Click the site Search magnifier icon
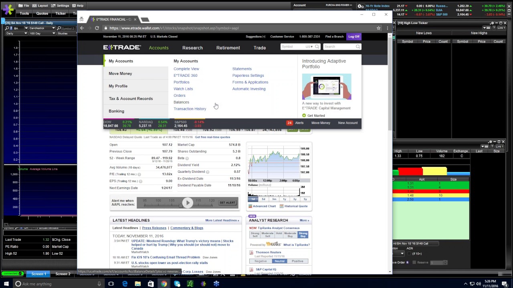The height and width of the screenshot is (288, 513). 358,47
